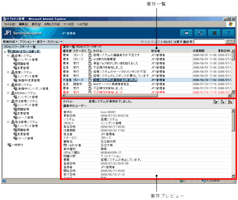
Task: Open the 表示 toolbar dropdown
Action: click(x=41, y=42)
